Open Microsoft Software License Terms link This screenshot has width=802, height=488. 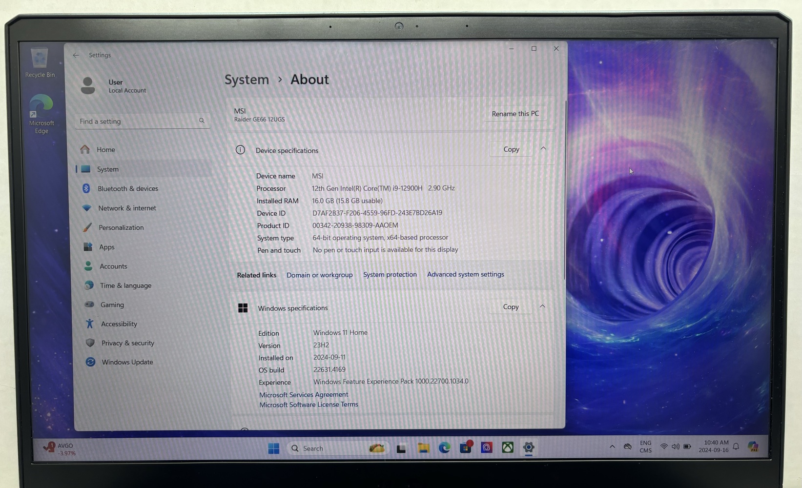click(x=308, y=405)
